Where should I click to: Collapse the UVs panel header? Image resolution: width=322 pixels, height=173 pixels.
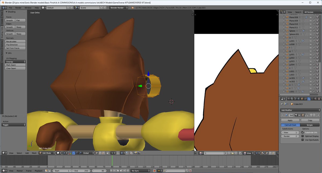click(x=9, y=53)
